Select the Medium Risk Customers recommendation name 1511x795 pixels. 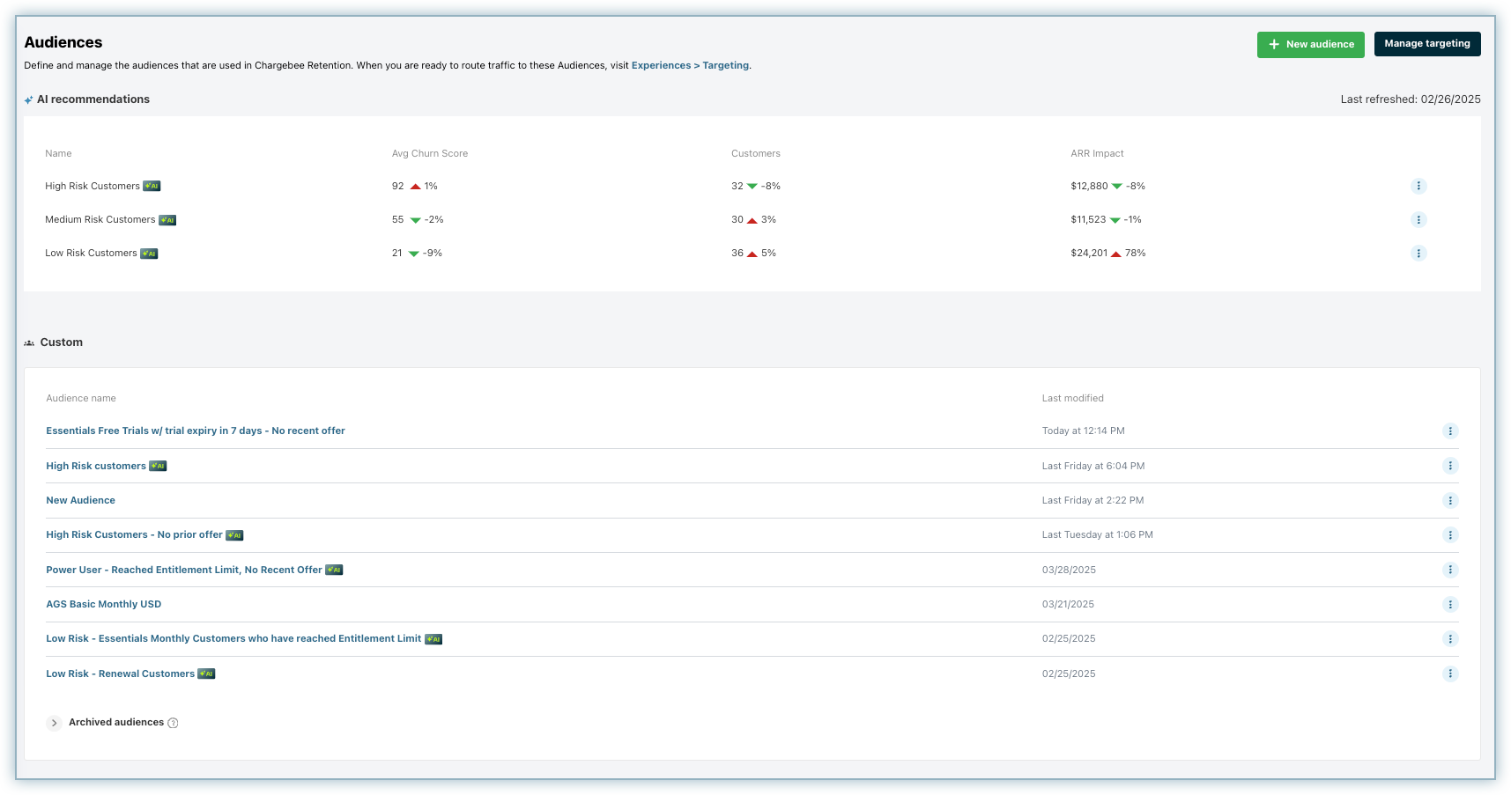pyautogui.click(x=100, y=219)
